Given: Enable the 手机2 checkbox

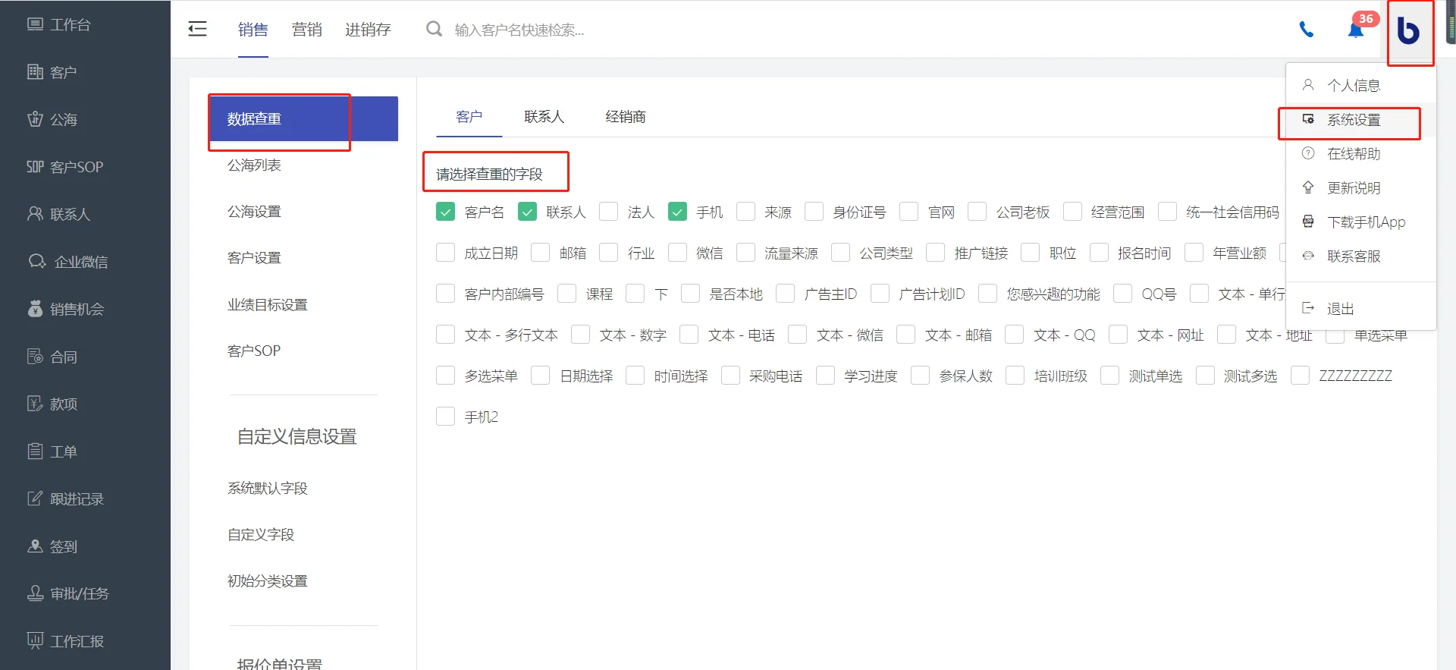Looking at the screenshot, I should [x=446, y=417].
